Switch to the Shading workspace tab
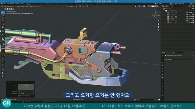Screen dimensions: 195x109 tap(64, 4)
